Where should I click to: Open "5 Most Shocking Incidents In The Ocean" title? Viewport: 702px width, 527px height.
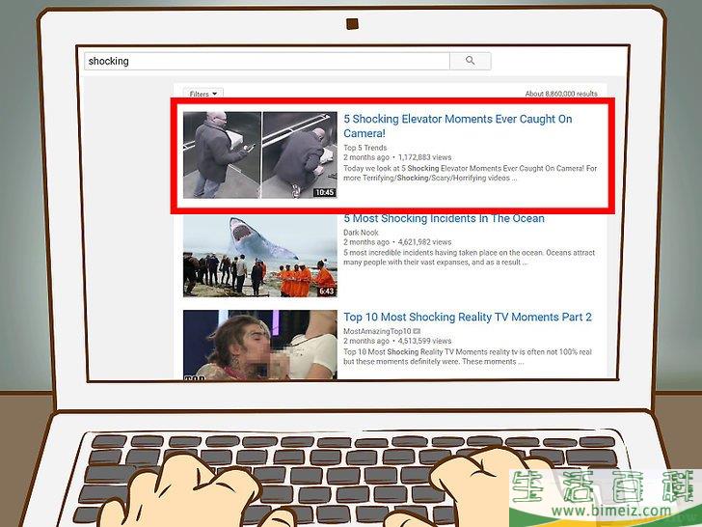pos(444,219)
